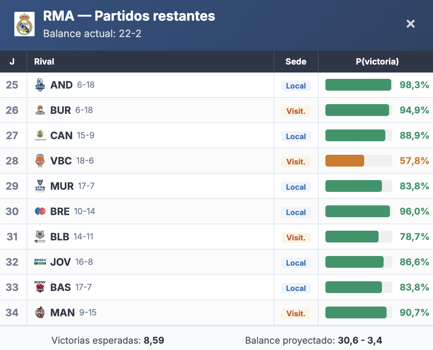This screenshot has width=433, height=350.
Task: Click the BRE team logo
Action: click(40, 212)
